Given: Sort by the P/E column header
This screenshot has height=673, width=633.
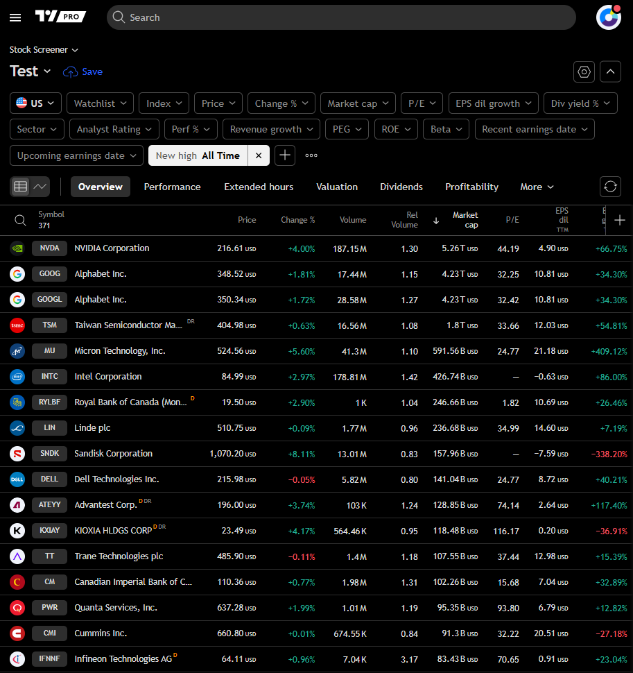Looking at the screenshot, I should tap(512, 220).
